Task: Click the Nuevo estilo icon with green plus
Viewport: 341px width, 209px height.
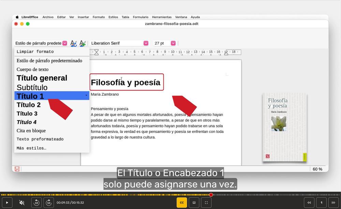Action: point(82,43)
